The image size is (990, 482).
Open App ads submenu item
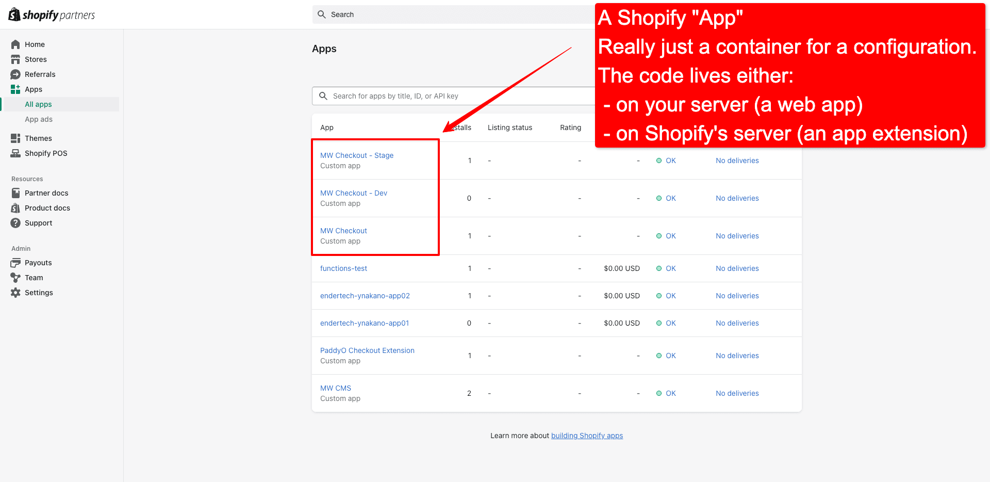(x=39, y=119)
